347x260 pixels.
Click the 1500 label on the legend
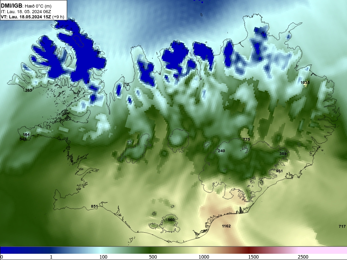coord(253,257)
